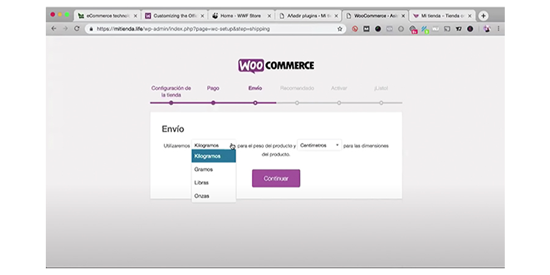Viewport: 550px width, 275px height.
Task: Switch to the Customizing the Official tab
Action: (175, 16)
